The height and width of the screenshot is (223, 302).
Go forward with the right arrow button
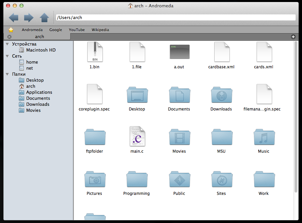coord(29,18)
